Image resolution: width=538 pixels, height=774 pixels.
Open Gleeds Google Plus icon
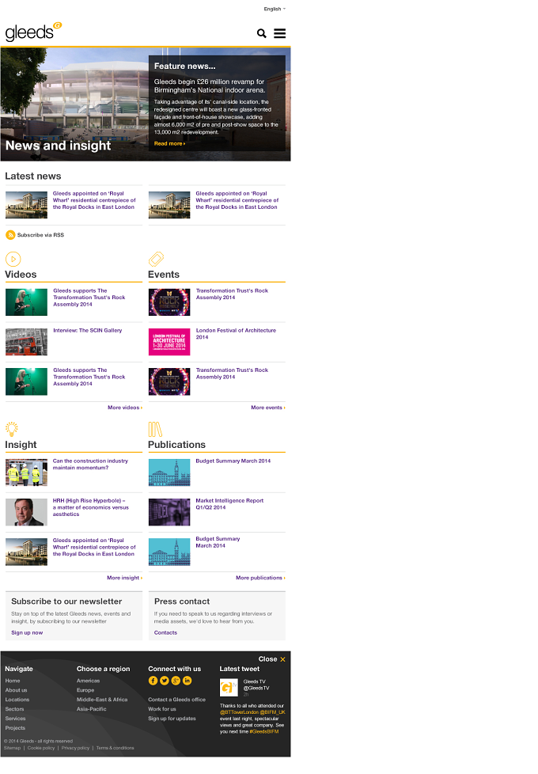pos(176,681)
